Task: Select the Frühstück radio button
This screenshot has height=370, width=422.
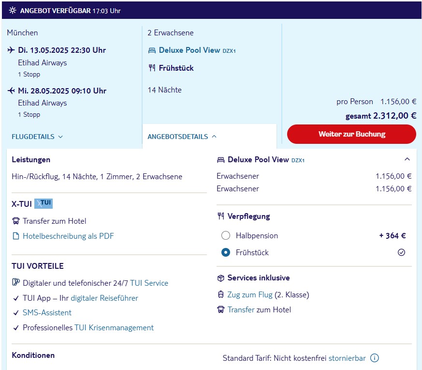Action: (226, 252)
